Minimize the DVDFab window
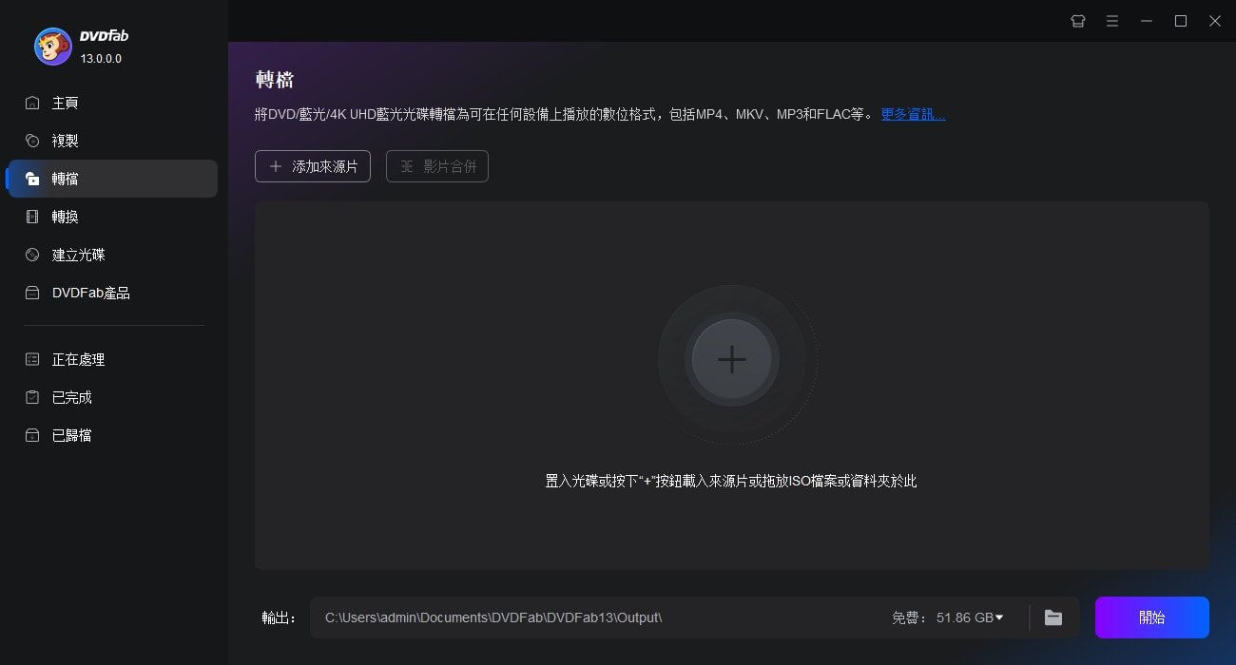The height and width of the screenshot is (665, 1236). [1147, 21]
